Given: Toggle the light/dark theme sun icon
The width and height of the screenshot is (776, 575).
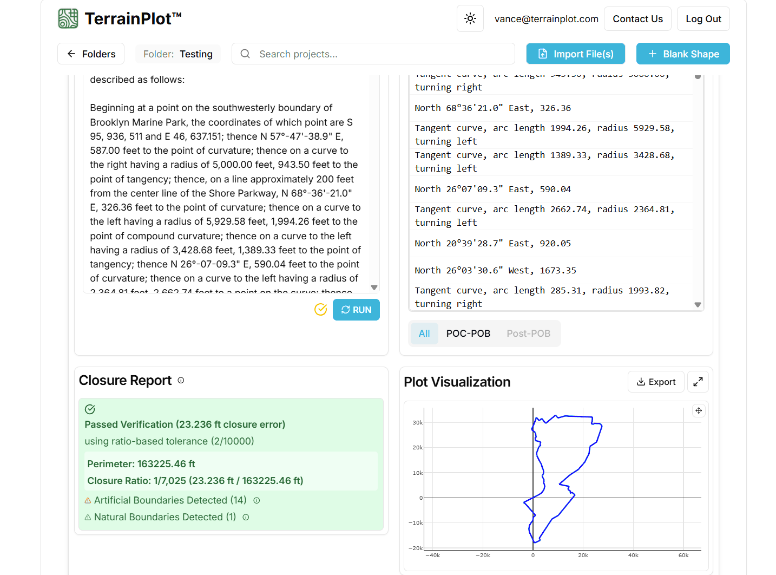Looking at the screenshot, I should (470, 18).
